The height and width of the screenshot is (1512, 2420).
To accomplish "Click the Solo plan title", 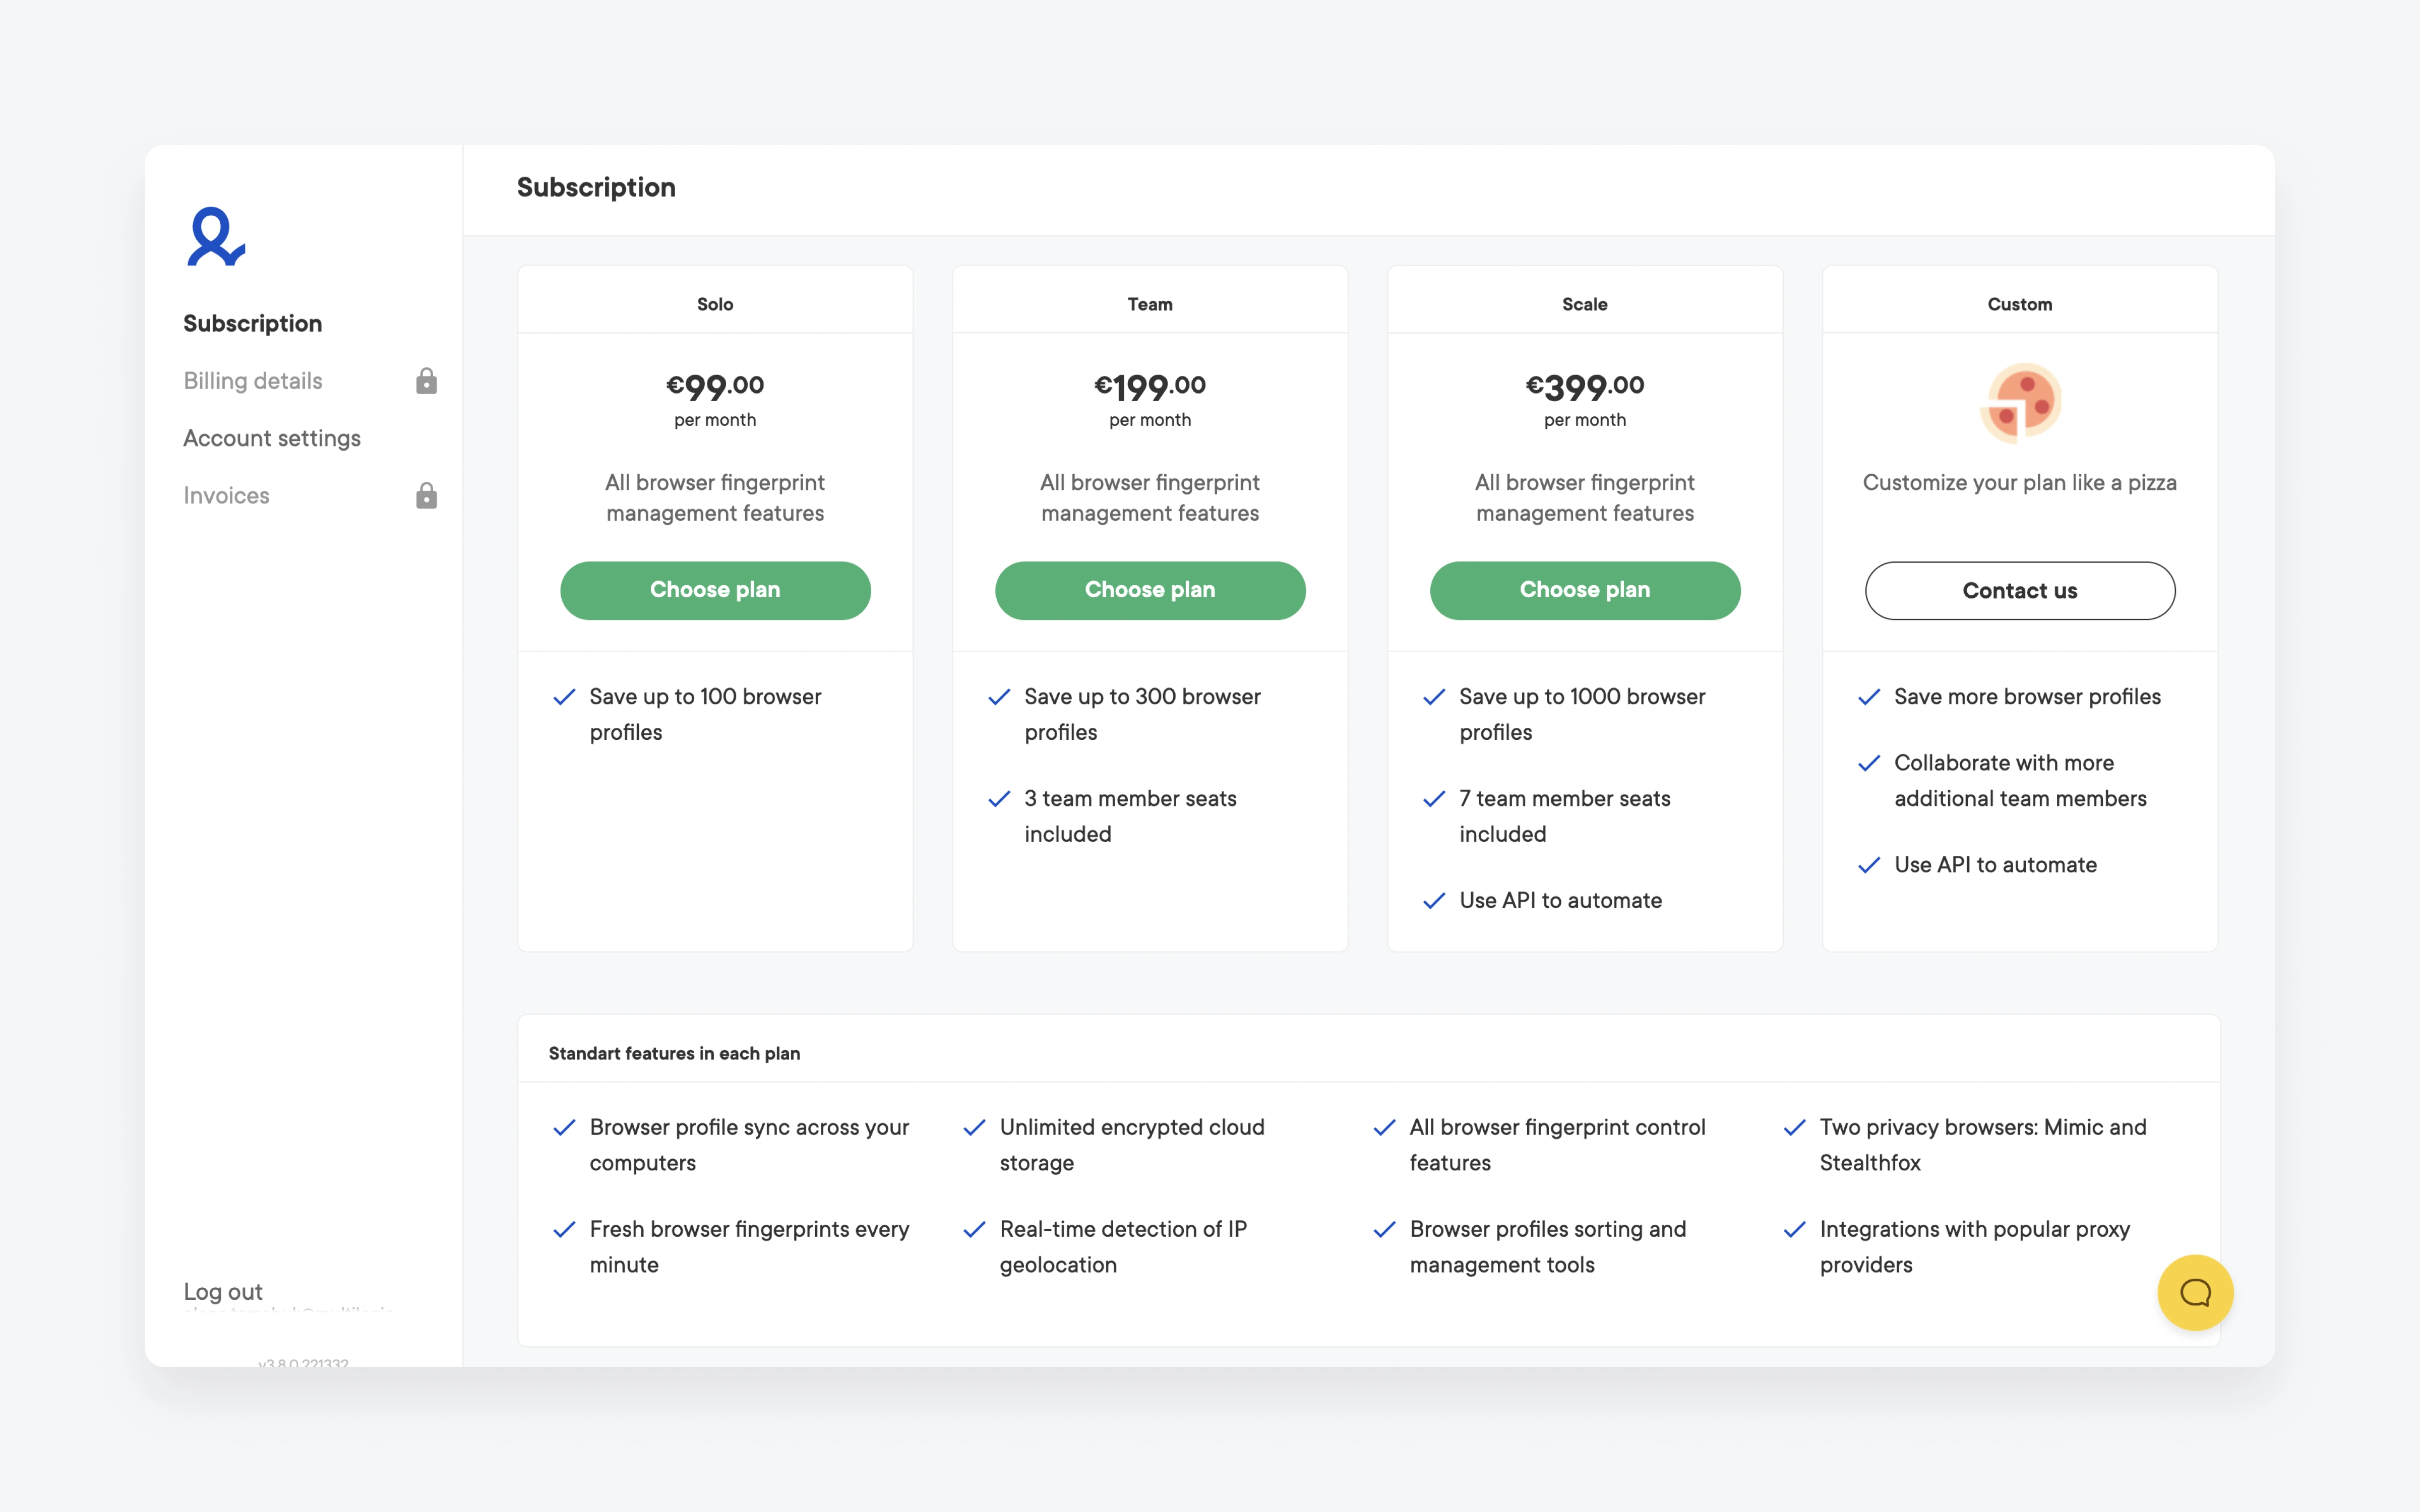I will point(715,304).
